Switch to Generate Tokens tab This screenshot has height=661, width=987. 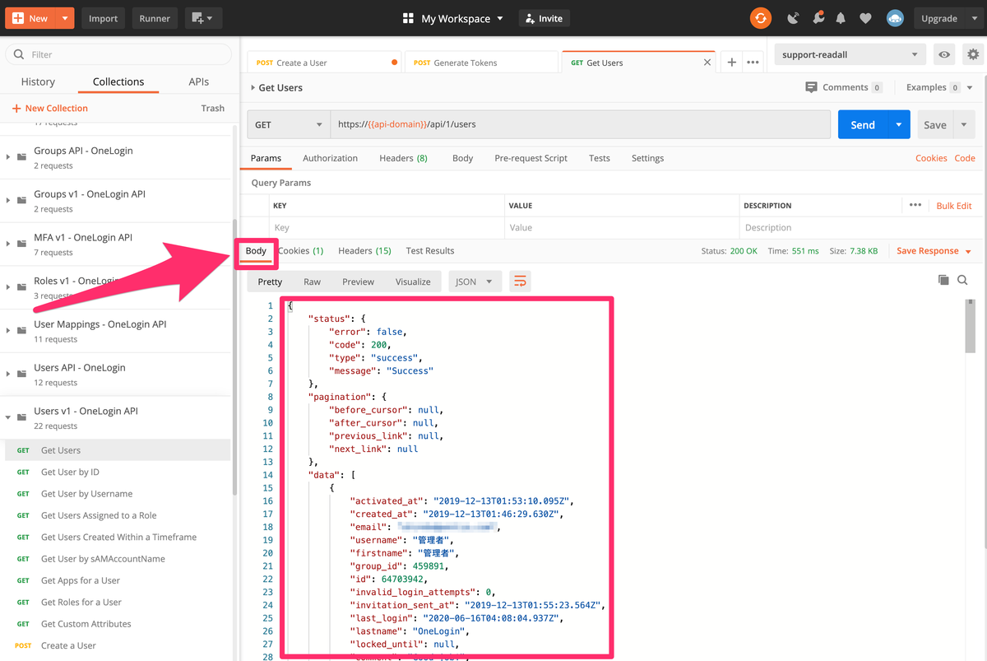tap(481, 63)
